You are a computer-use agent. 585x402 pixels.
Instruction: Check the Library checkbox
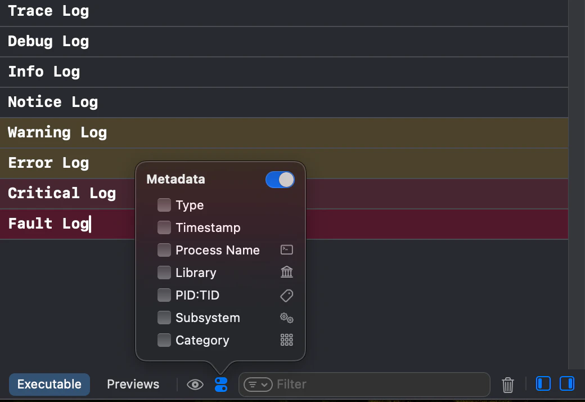(164, 273)
